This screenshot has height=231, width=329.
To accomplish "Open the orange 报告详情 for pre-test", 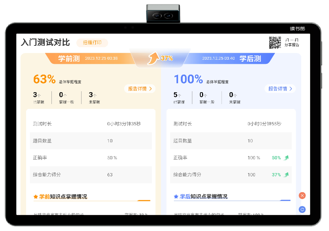I will 140,89.
